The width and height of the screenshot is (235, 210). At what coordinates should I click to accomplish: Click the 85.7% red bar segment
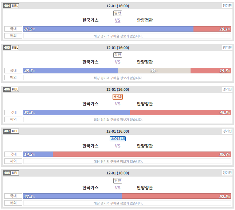pyautogui.click(x=142, y=154)
